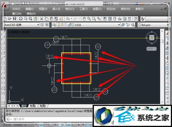Open the 文件(F) menu
172x127 pixels.
tap(16, 9)
